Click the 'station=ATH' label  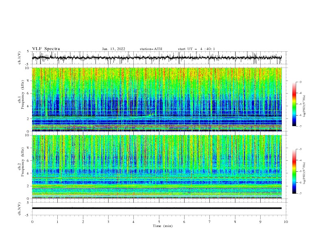pyautogui.click(x=151, y=49)
